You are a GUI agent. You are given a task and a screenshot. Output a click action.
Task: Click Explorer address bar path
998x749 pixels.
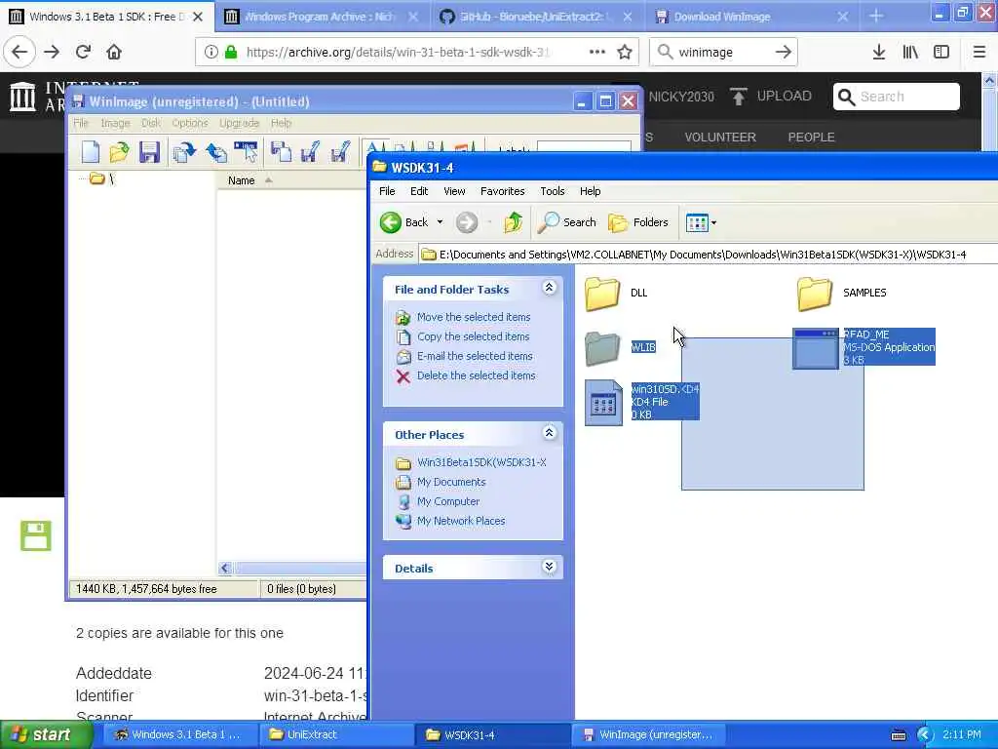[x=703, y=255]
